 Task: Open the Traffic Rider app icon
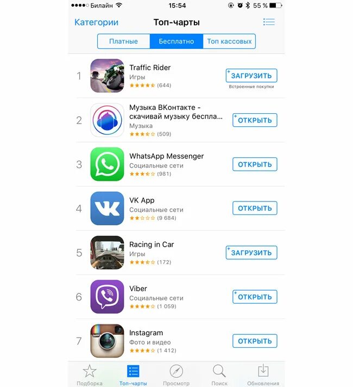[107, 76]
